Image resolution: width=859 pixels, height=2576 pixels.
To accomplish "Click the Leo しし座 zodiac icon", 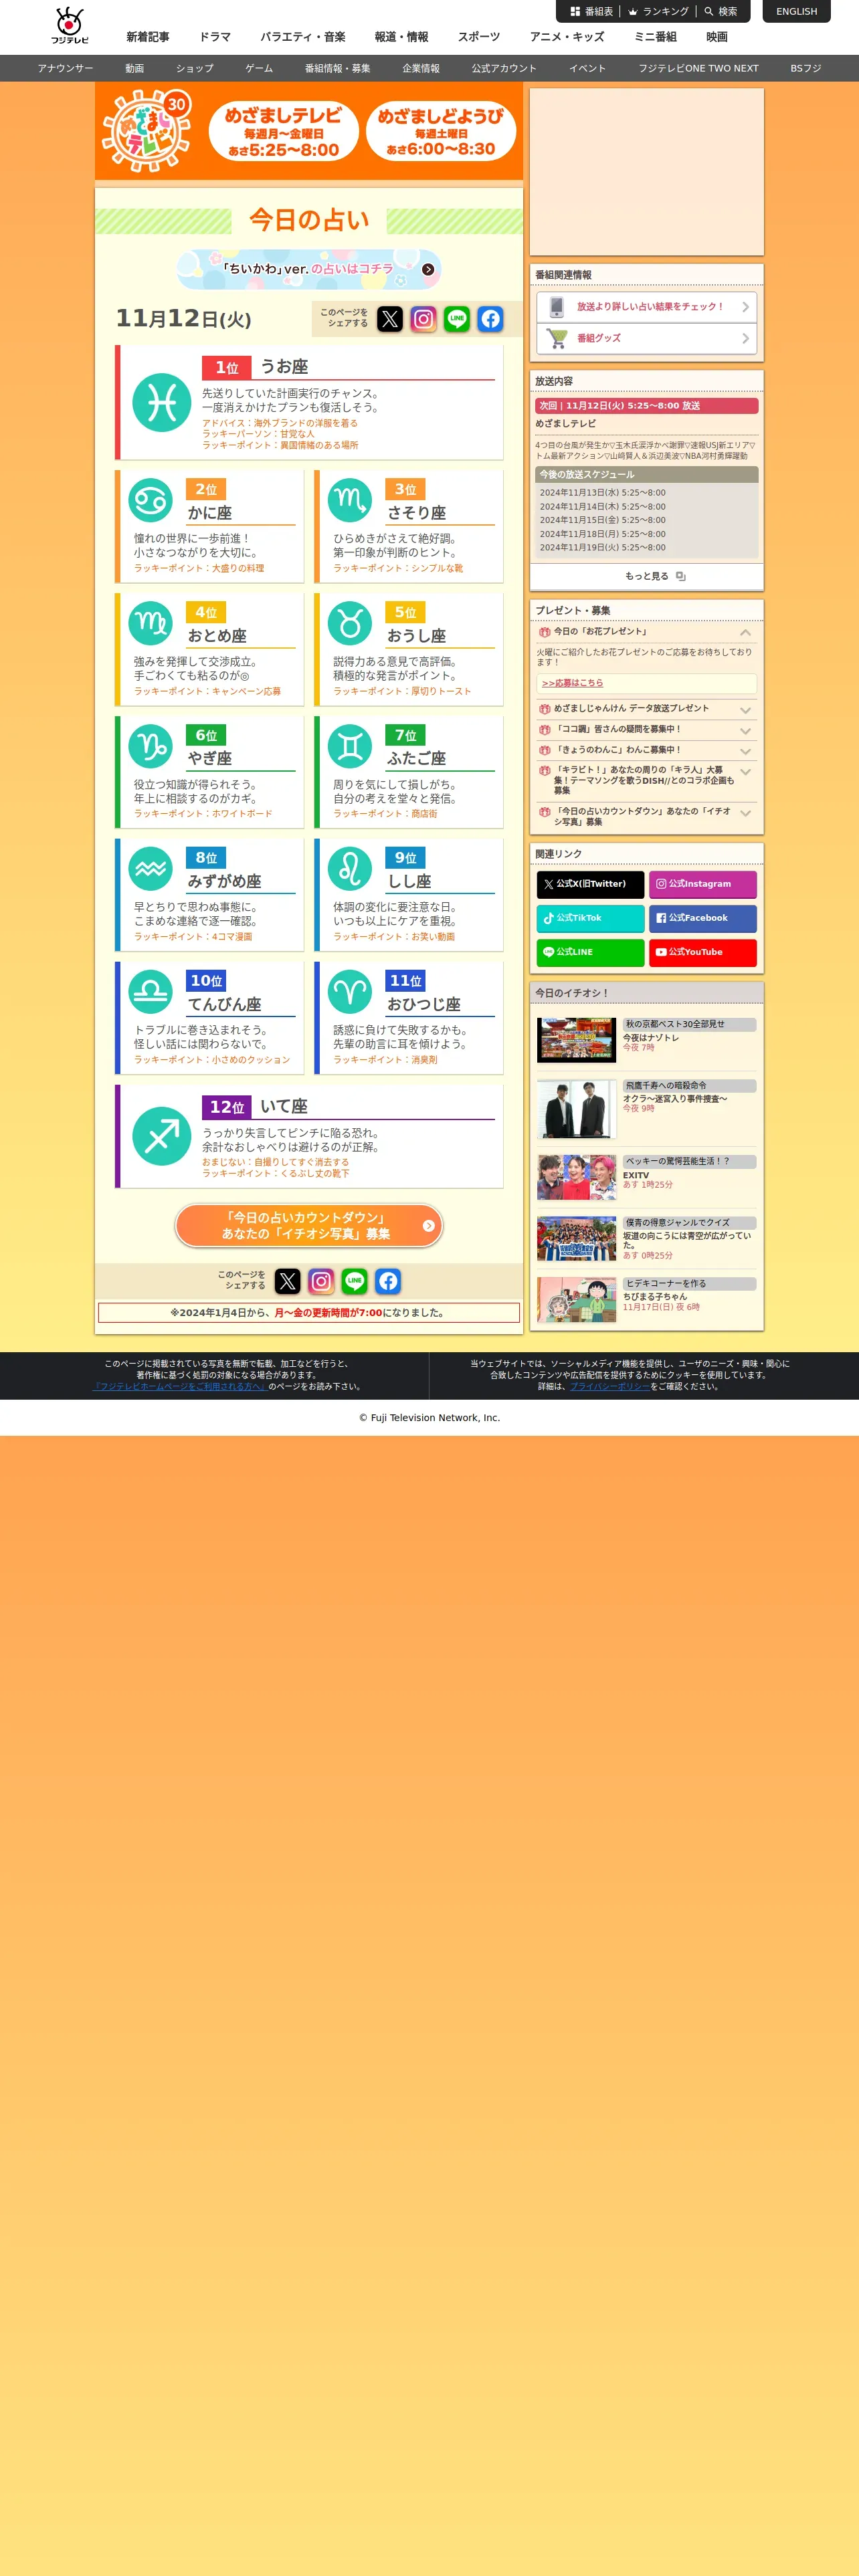I will point(350,869).
